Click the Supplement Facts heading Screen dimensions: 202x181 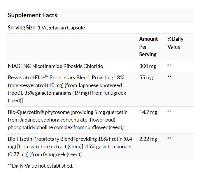(32, 15)
